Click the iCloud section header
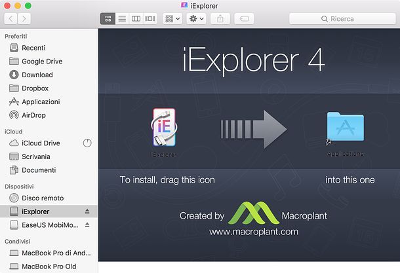Screen dimensions: 400x273 pos(14,132)
